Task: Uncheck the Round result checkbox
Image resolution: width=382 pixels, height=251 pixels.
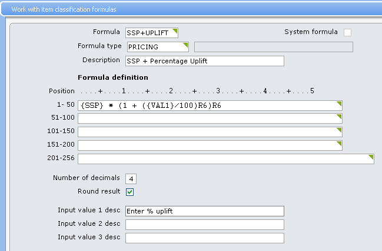Action: tap(130, 192)
